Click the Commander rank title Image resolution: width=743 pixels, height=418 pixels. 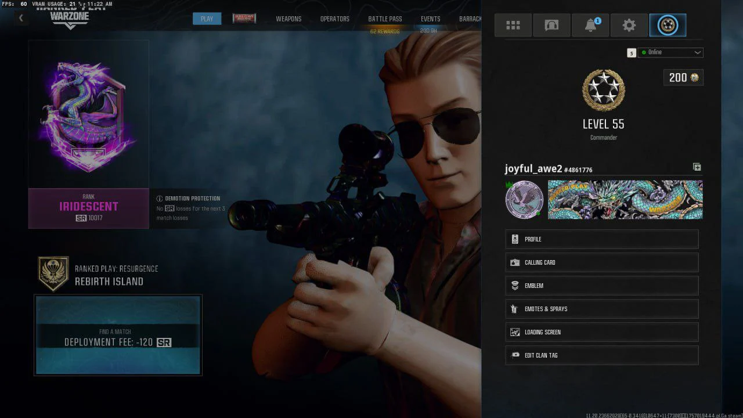pos(604,138)
